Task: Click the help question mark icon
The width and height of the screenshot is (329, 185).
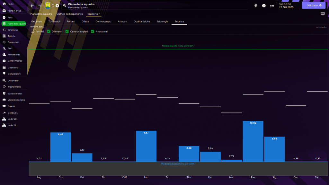Action: click(x=264, y=6)
